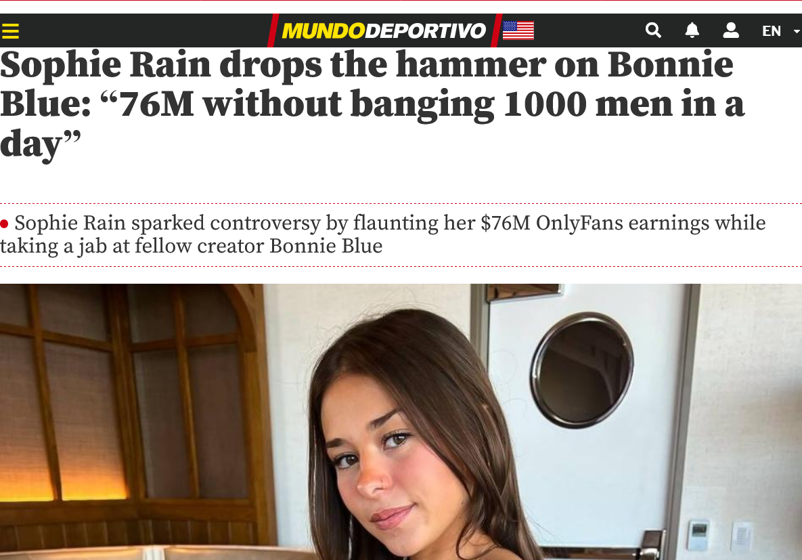This screenshot has width=802, height=560.
Task: Click the red bullet before the summary
Action: (x=5, y=223)
